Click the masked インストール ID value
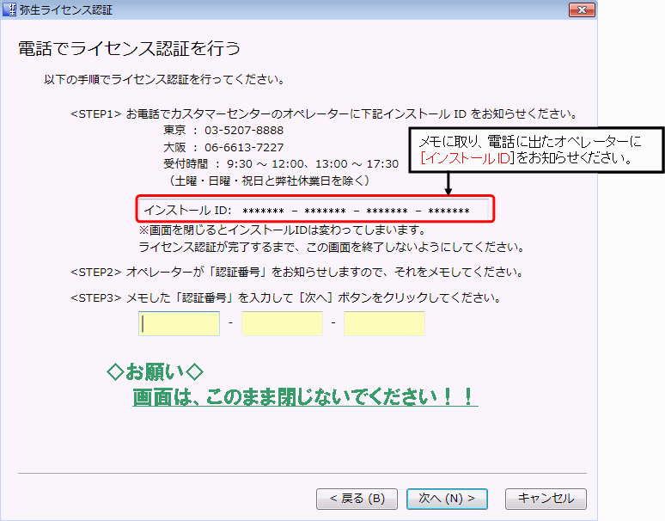 tap(356, 211)
